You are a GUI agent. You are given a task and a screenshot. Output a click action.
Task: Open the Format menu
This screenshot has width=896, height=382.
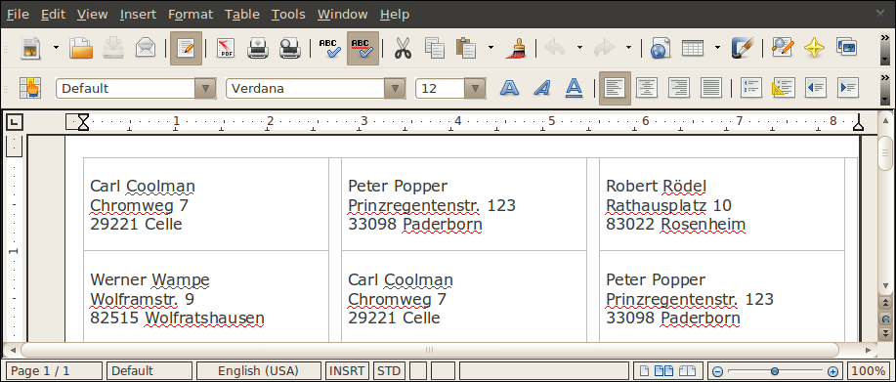pyautogui.click(x=191, y=15)
